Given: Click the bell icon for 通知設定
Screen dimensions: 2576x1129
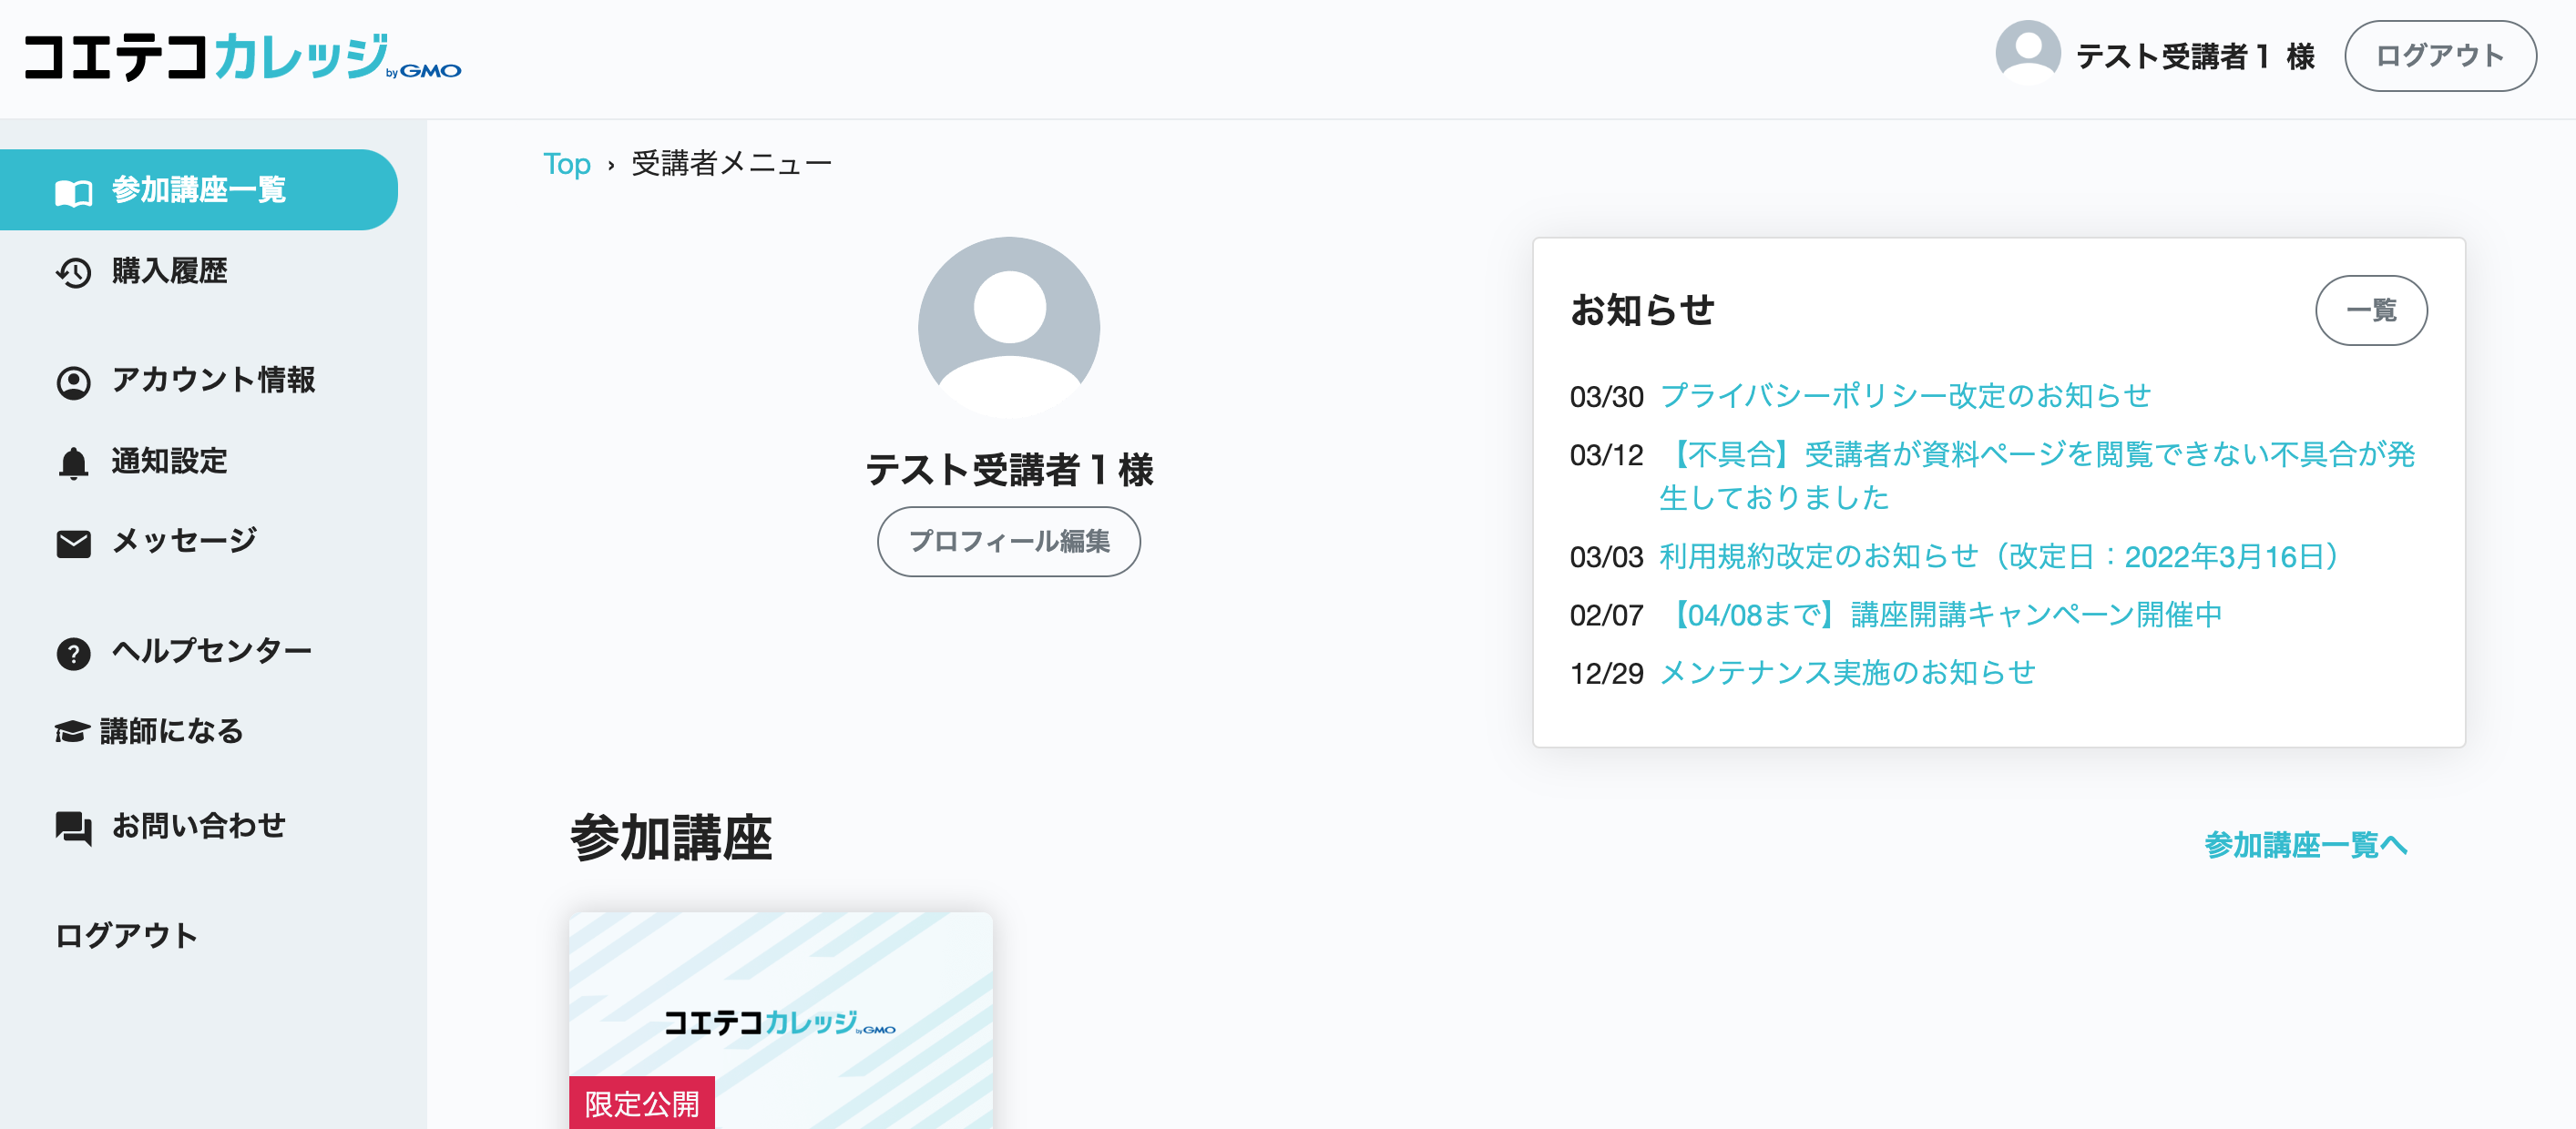Looking at the screenshot, I should (73, 463).
